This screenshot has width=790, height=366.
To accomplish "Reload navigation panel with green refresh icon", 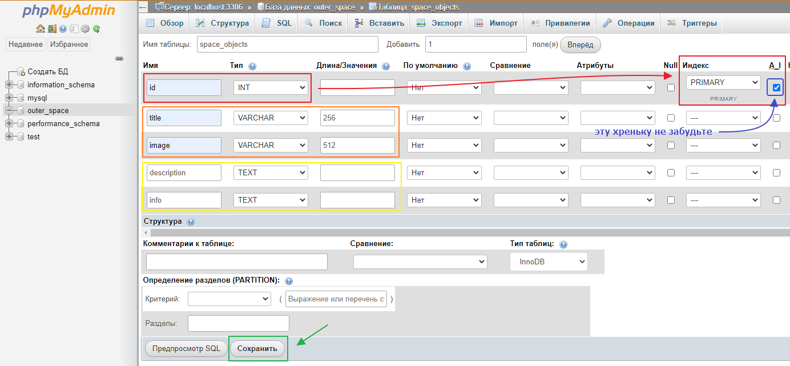I will pyautogui.click(x=96, y=29).
